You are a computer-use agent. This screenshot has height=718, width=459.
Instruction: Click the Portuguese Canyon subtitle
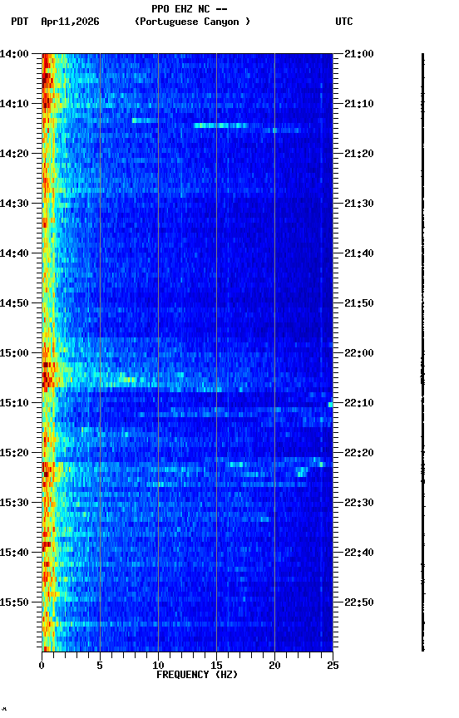(x=192, y=22)
